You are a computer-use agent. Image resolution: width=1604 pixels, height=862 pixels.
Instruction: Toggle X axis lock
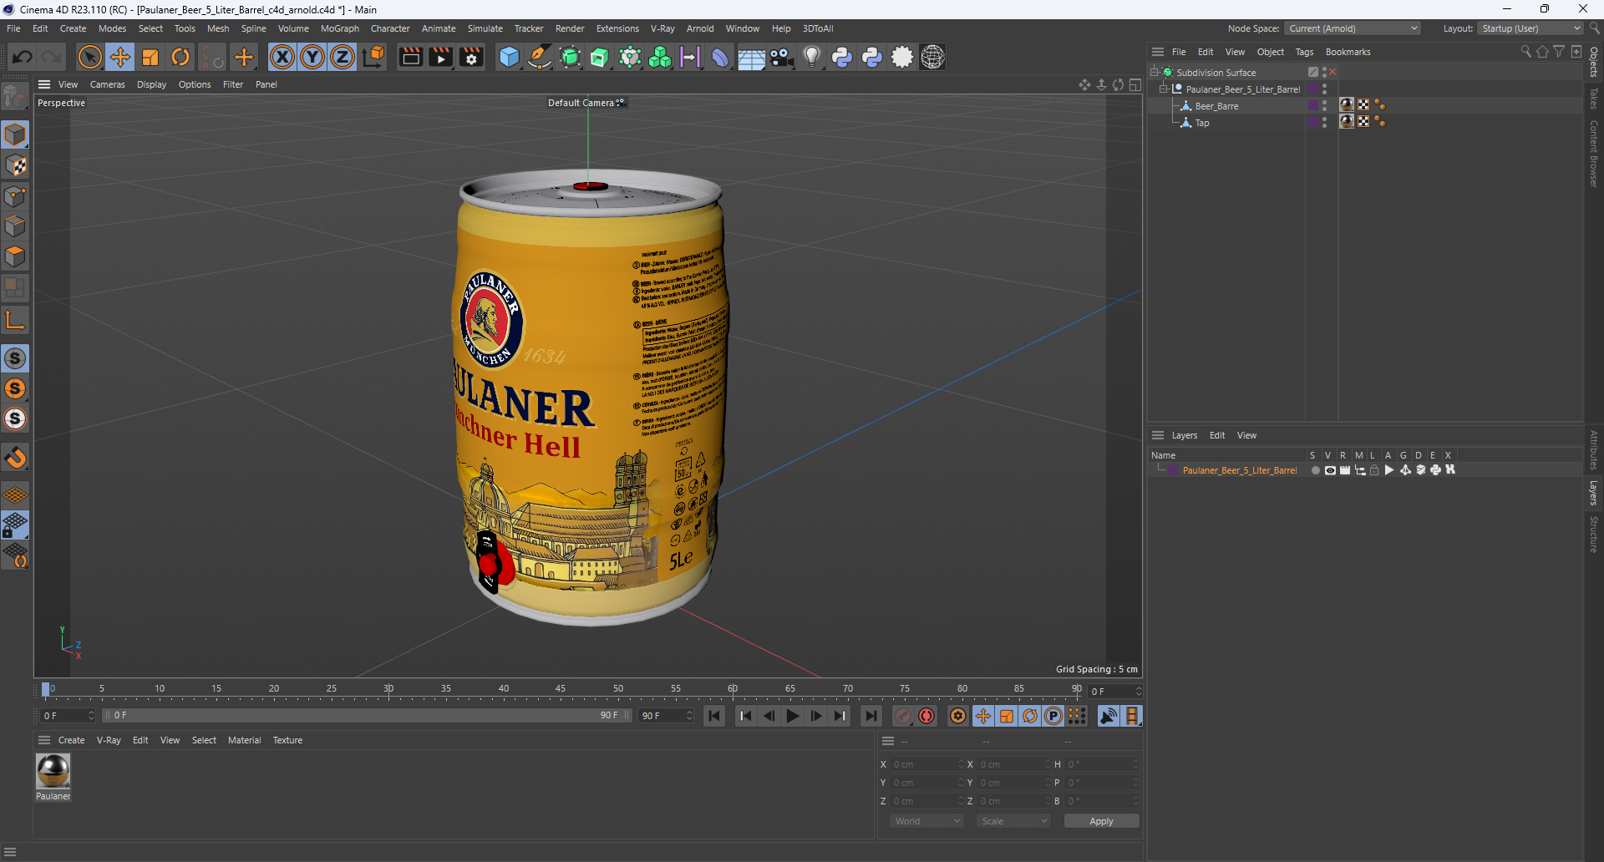coord(282,57)
